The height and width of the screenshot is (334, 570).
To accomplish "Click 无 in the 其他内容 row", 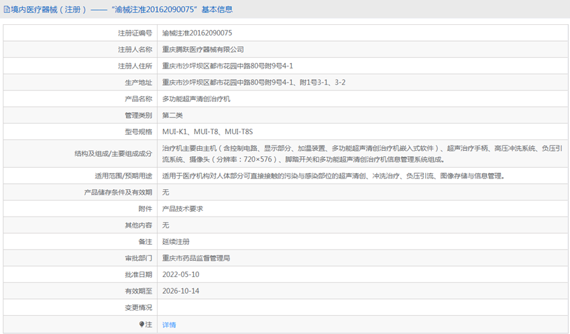I will click(x=166, y=225).
